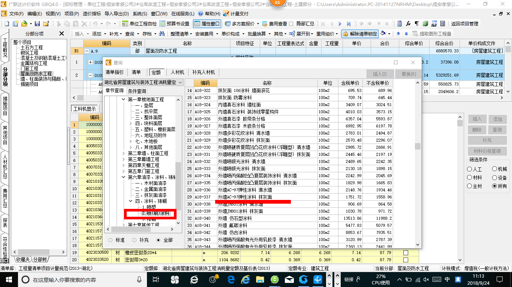Click the 返回项目管理 button
Image resolution: width=512 pixels, height=287 pixels.
[464, 24]
